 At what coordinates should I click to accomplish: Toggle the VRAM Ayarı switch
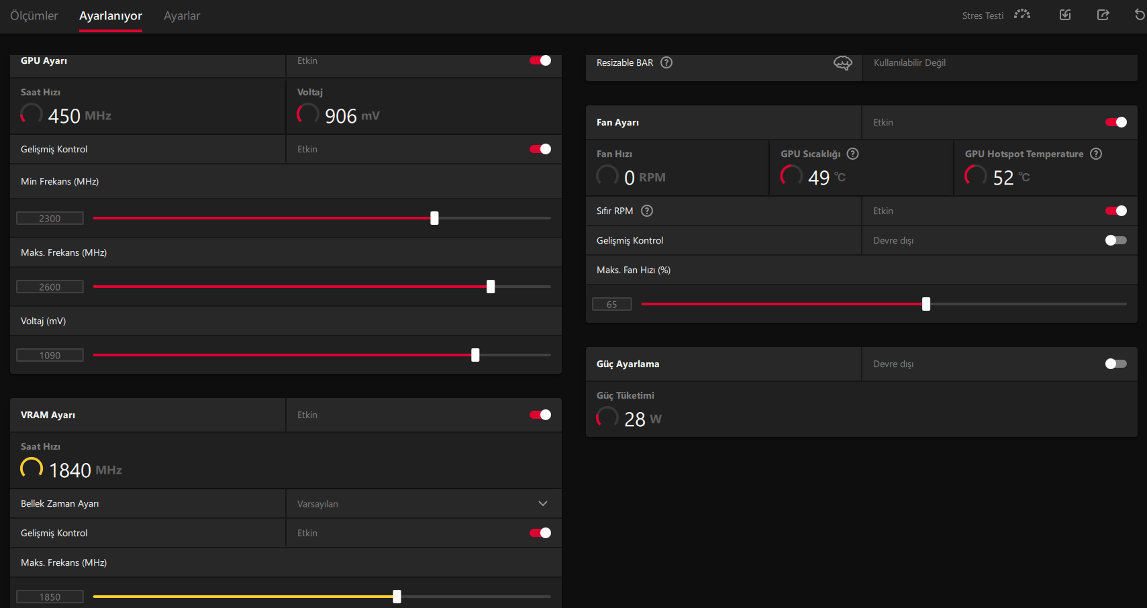(x=540, y=415)
